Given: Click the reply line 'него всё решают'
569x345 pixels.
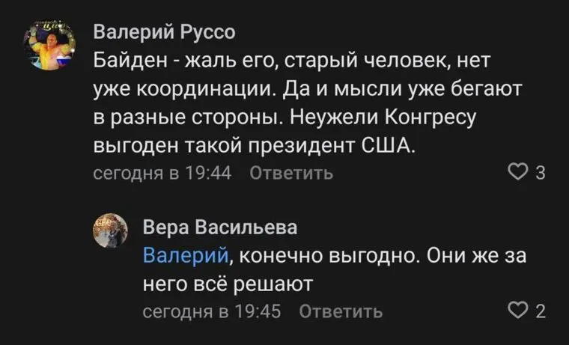Looking at the screenshot, I should point(226,284).
